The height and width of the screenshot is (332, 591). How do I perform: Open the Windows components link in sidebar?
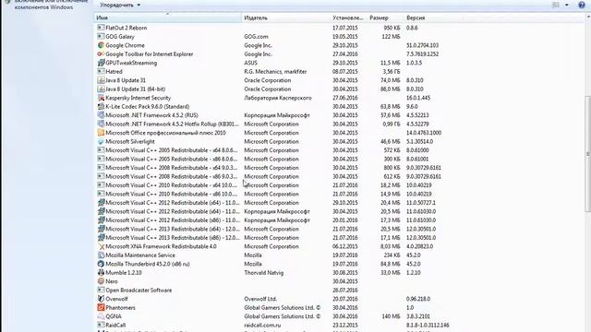51,5
